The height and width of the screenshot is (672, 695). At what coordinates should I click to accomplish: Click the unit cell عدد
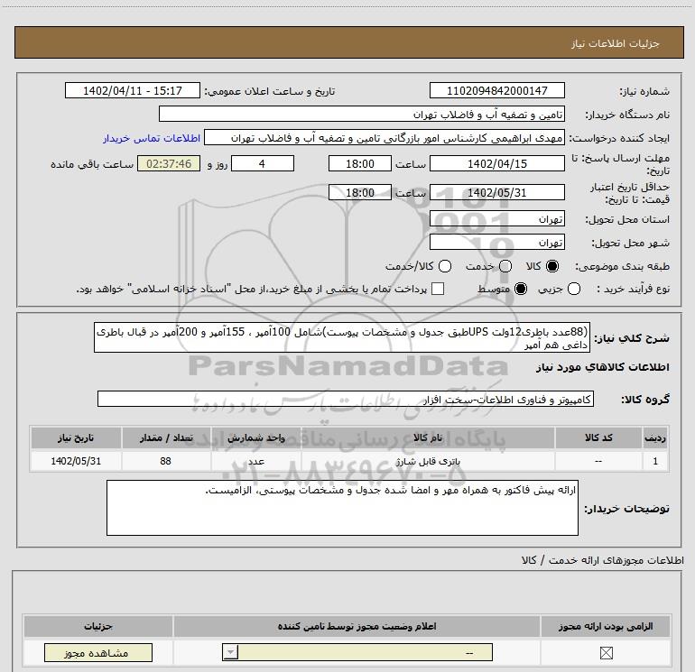256,461
